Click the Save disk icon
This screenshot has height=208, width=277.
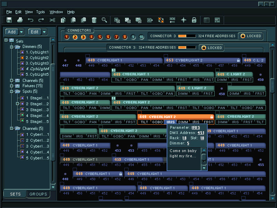(x=9, y=20)
